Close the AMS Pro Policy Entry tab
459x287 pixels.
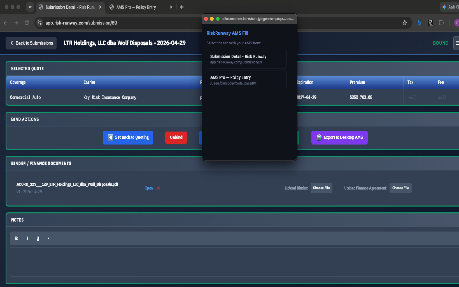(171, 7)
